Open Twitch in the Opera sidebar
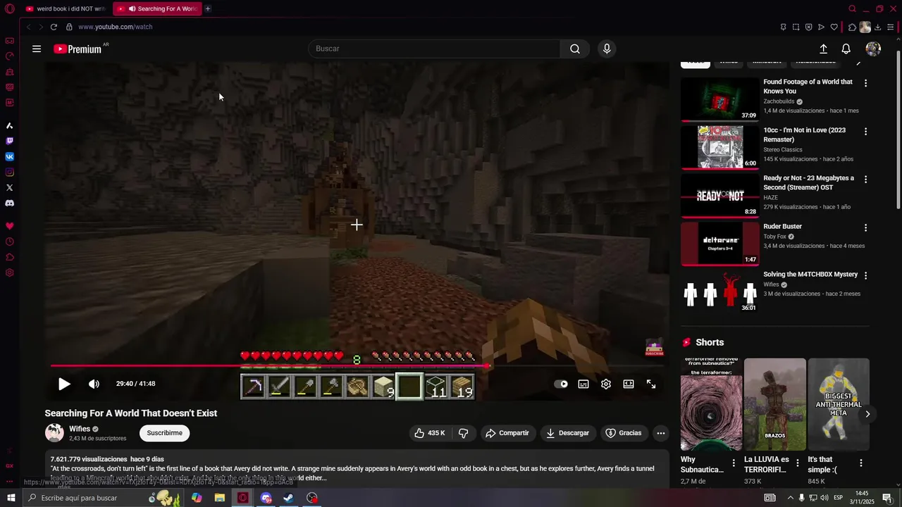The image size is (902, 507). click(9, 141)
